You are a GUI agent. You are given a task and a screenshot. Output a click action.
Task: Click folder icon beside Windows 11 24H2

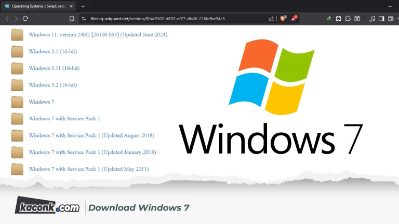click(x=17, y=35)
